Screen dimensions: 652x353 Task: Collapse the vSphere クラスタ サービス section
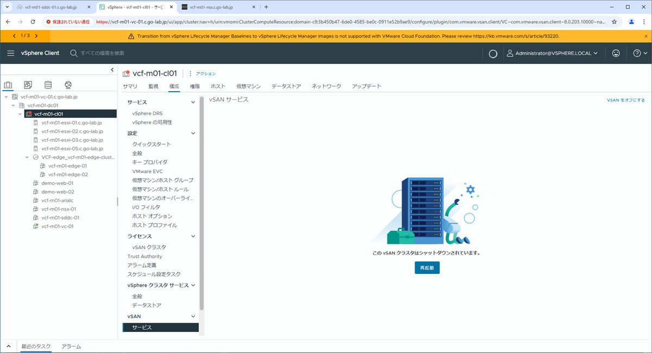tap(193, 285)
